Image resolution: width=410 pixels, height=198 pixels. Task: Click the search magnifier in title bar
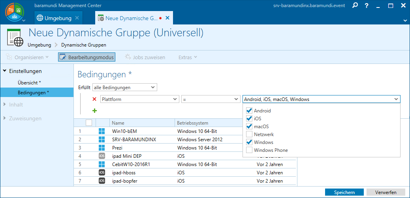pyautogui.click(x=355, y=5)
